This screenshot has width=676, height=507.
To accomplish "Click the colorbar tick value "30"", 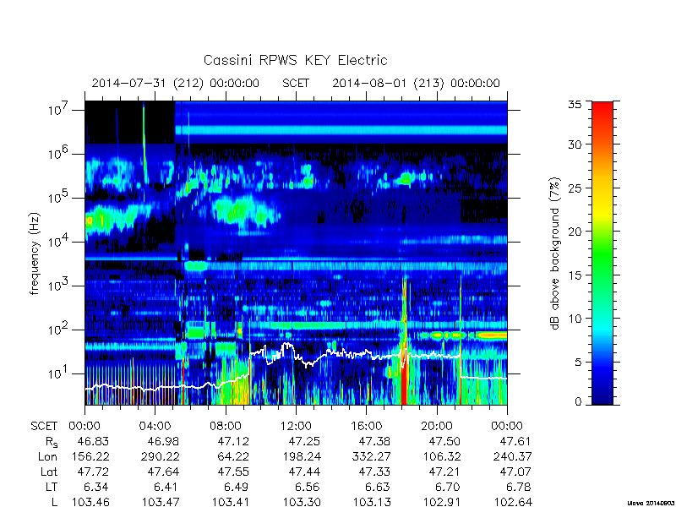I will tap(575, 144).
